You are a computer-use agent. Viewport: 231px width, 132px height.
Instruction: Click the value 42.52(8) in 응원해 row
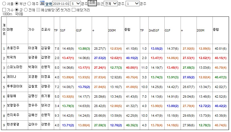(220, 97)
